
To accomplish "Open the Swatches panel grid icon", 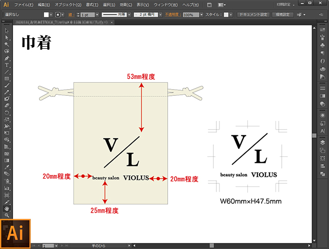I will (322, 30).
